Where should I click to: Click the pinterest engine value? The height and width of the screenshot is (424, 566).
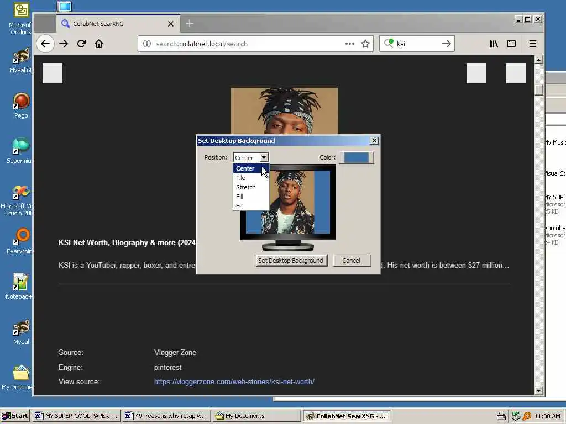tap(168, 367)
